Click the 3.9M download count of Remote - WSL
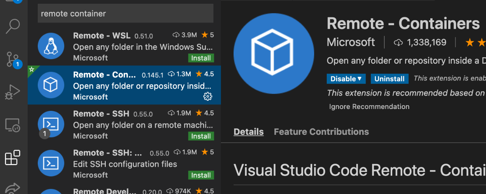Viewport: 486px width, 194px height. pos(189,35)
